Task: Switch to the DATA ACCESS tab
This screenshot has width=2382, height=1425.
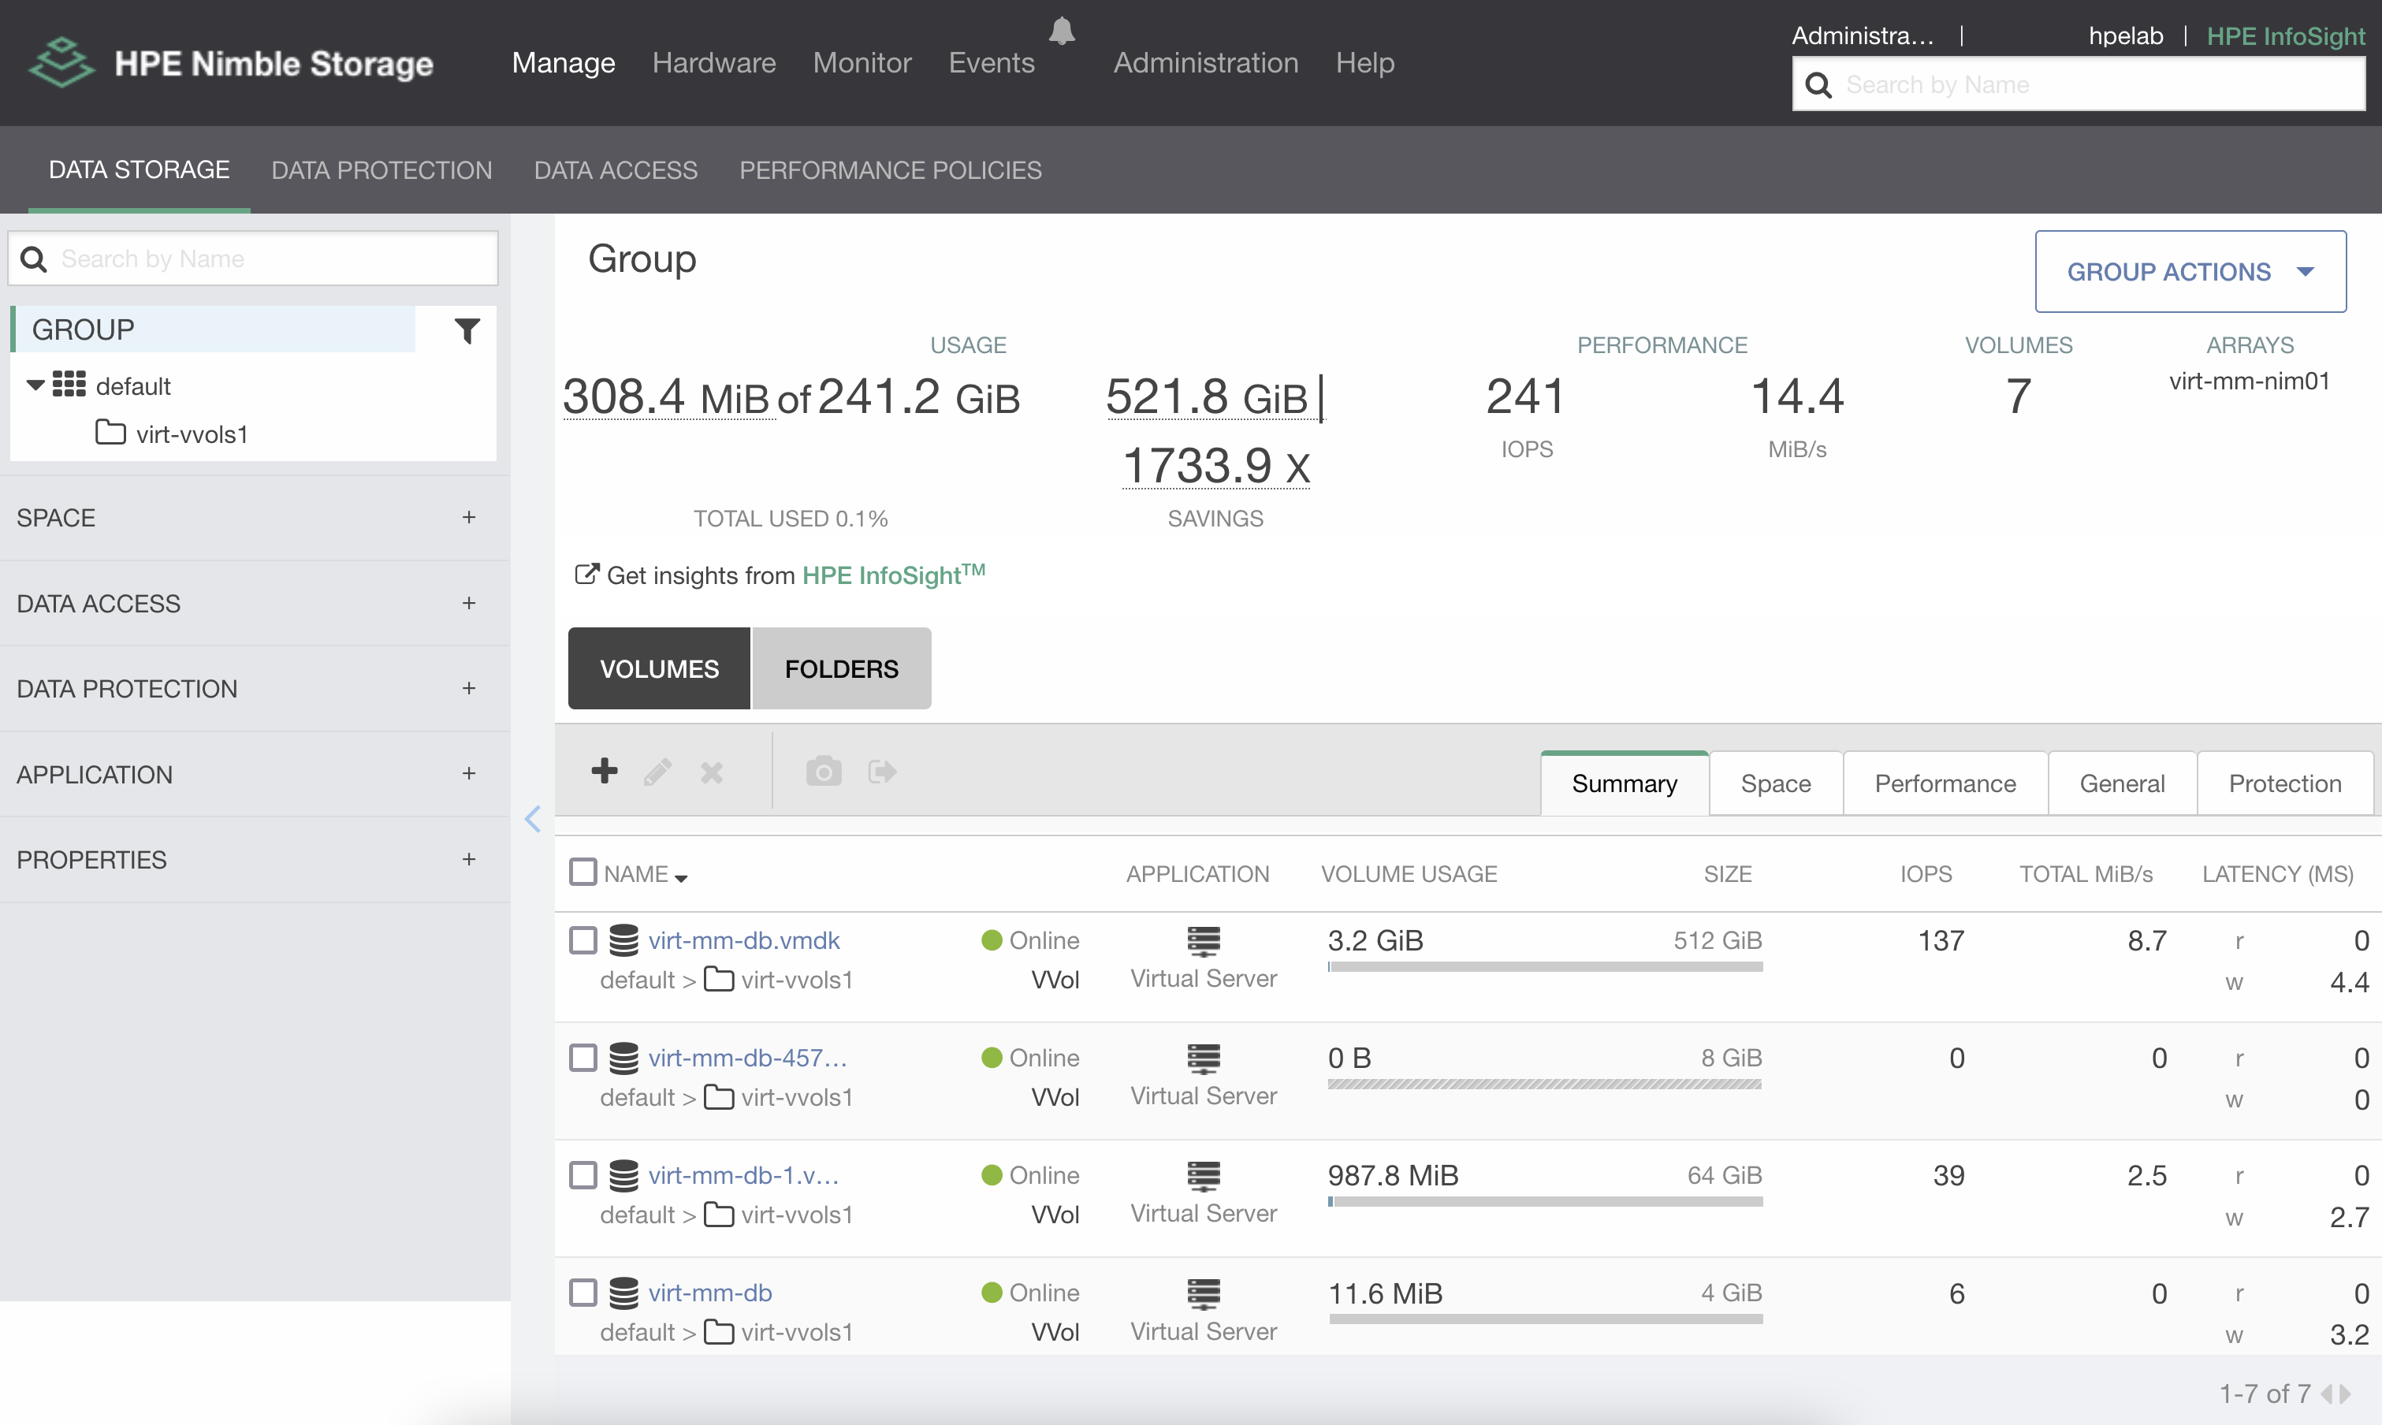Action: click(x=616, y=170)
